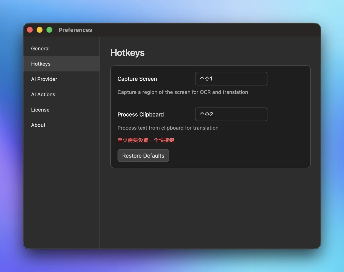
Task: Click the OCR and translation description text
Action: point(183,92)
